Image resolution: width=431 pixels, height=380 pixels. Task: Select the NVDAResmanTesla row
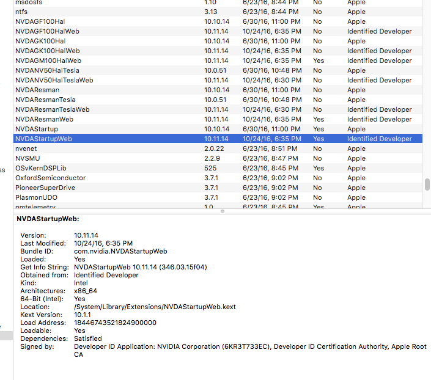coord(218,100)
